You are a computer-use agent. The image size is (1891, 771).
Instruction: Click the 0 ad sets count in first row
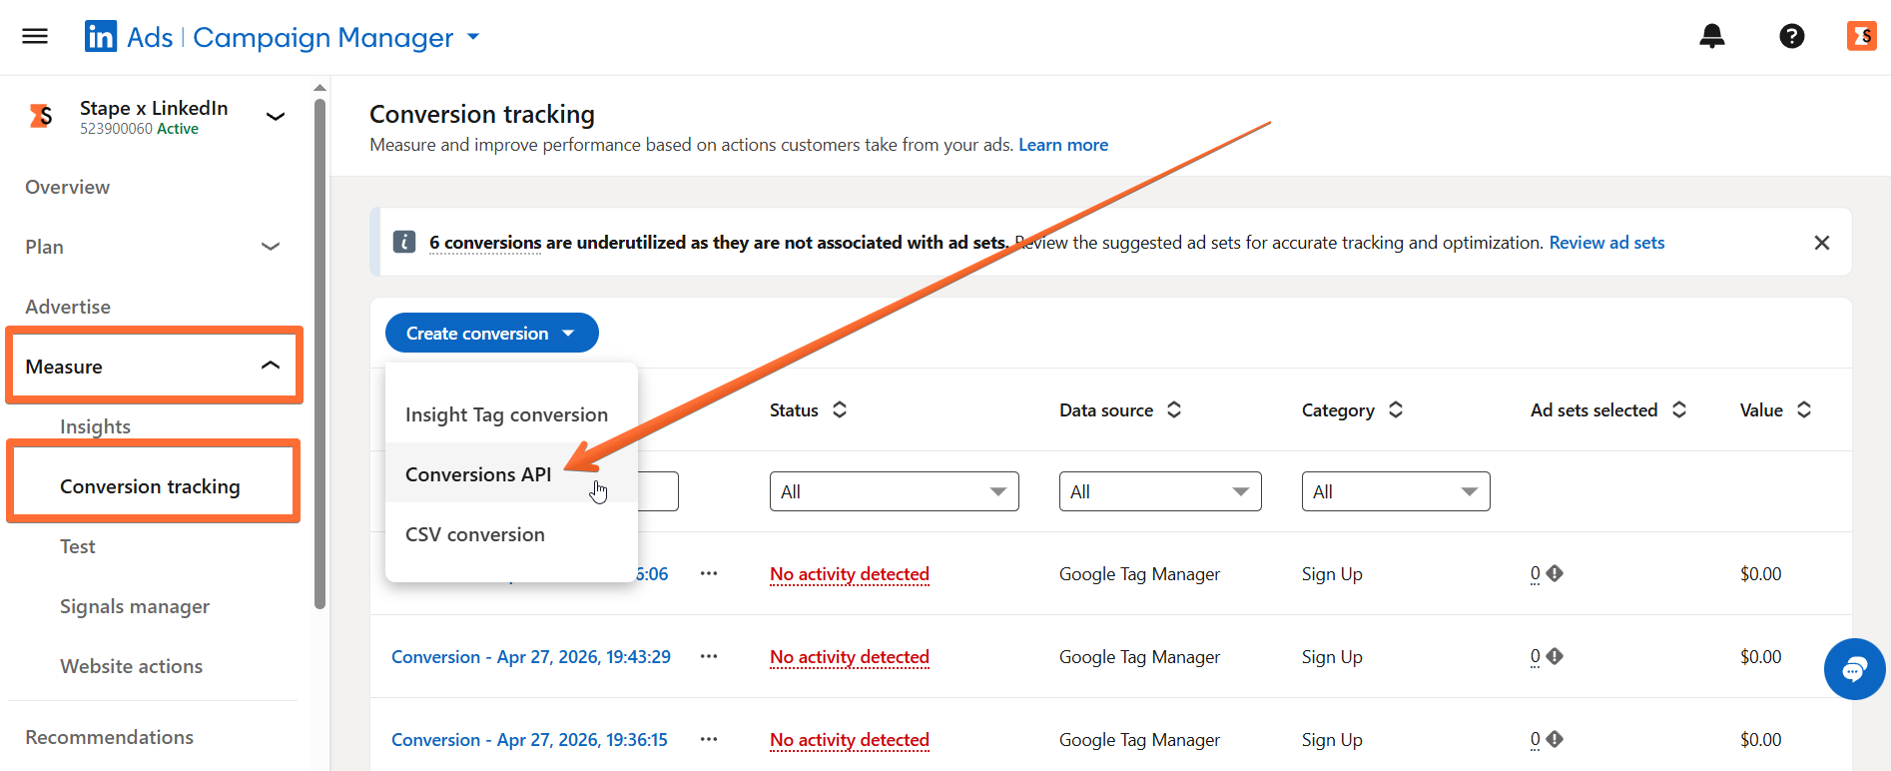[x=1536, y=573]
